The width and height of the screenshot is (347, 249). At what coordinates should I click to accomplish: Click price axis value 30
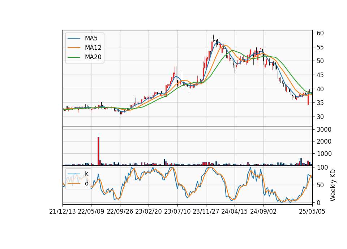(x=320, y=117)
